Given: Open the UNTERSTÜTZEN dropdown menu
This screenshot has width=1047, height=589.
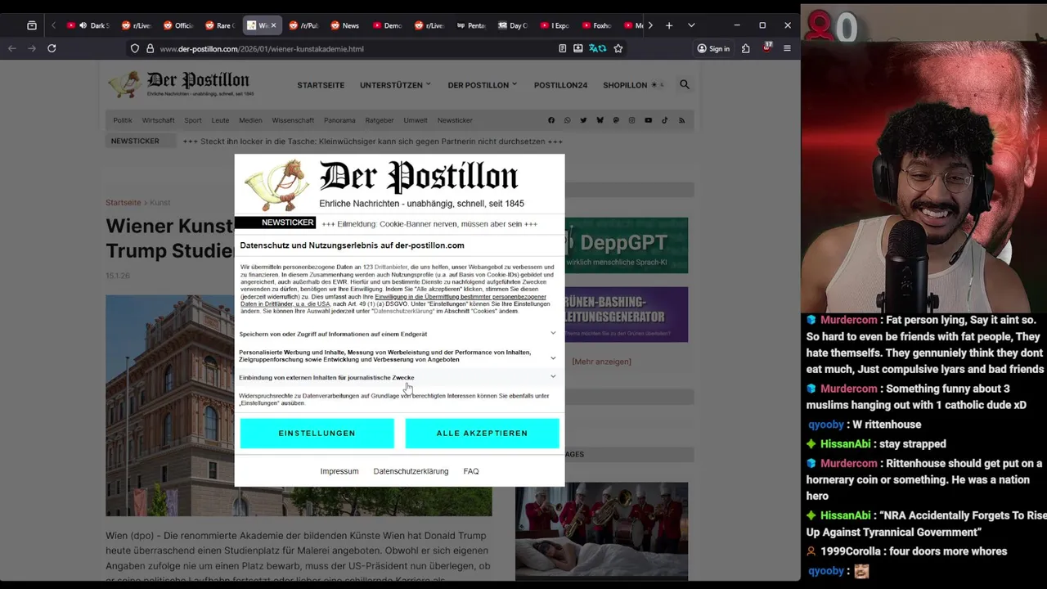Looking at the screenshot, I should [395, 85].
